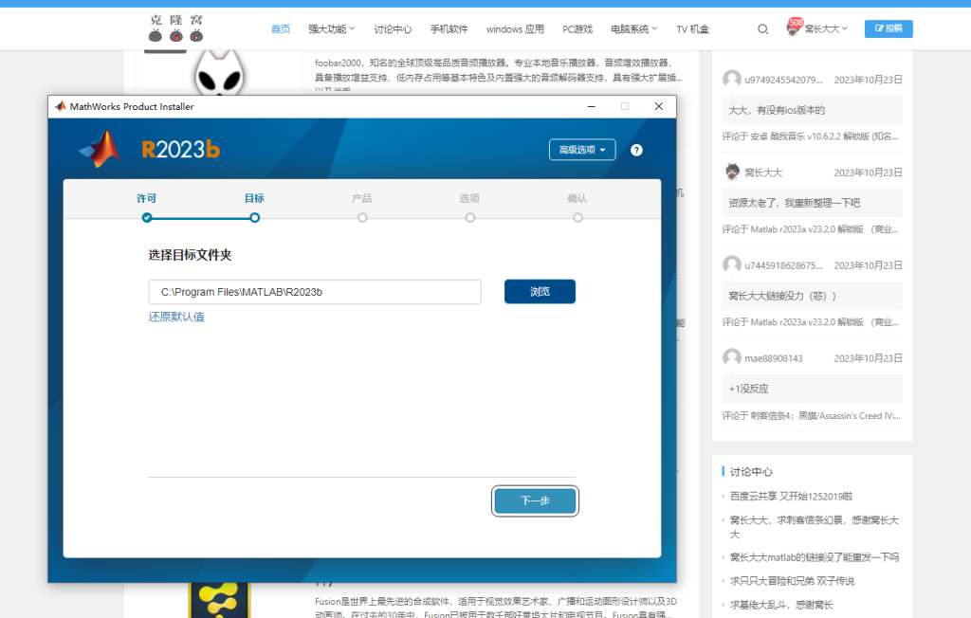Open the 首页 menu on website
The image size is (971, 618).
pos(281,29)
